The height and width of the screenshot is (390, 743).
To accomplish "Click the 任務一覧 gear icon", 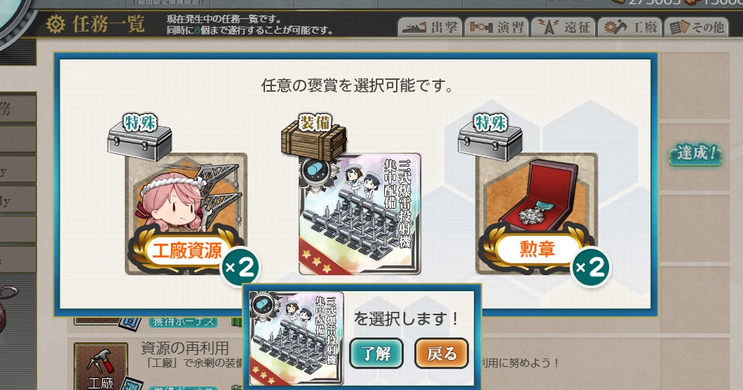I will (x=56, y=24).
